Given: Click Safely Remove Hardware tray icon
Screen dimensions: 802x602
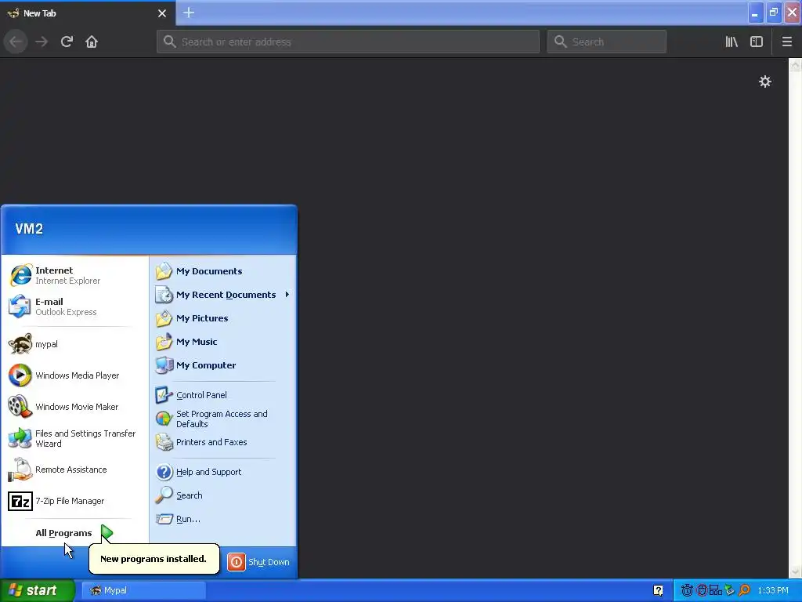Looking at the screenshot, I should (730, 590).
